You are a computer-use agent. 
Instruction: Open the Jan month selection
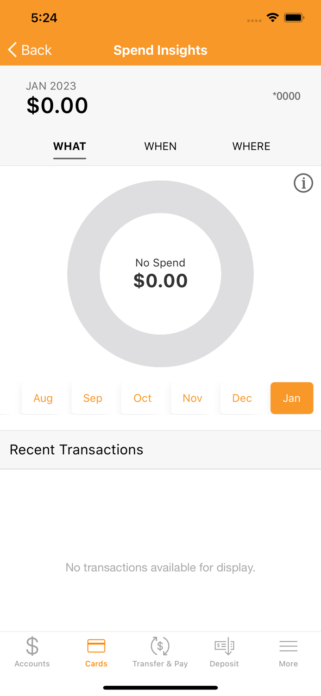point(292,398)
